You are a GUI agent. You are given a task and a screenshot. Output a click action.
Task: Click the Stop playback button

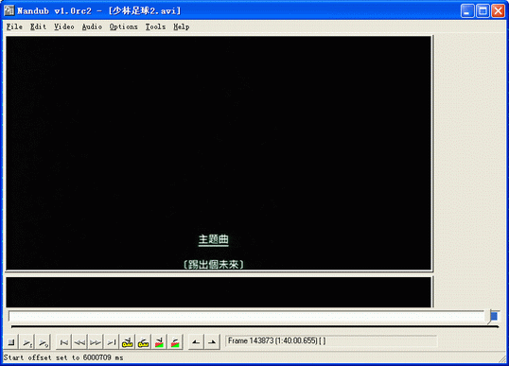pos(11,342)
